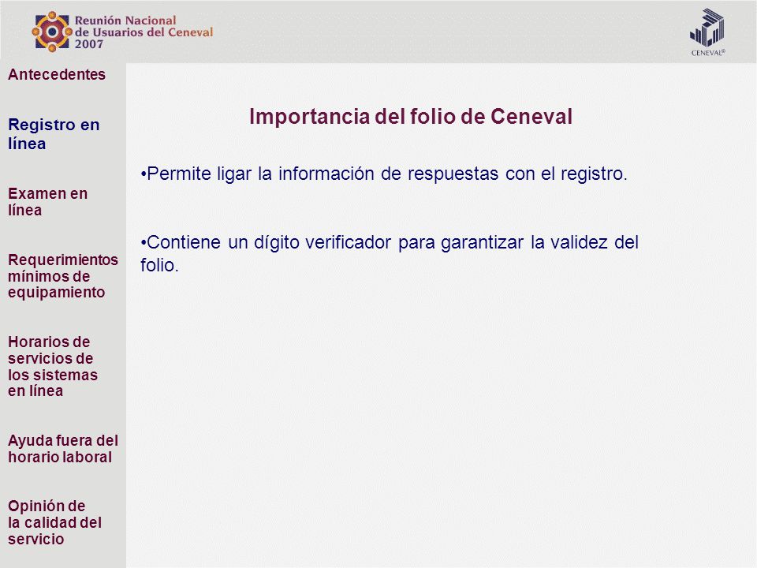This screenshot has height=568, width=757.
Task: Click the Reunión Nacional circular emblem logo
Action: point(52,32)
